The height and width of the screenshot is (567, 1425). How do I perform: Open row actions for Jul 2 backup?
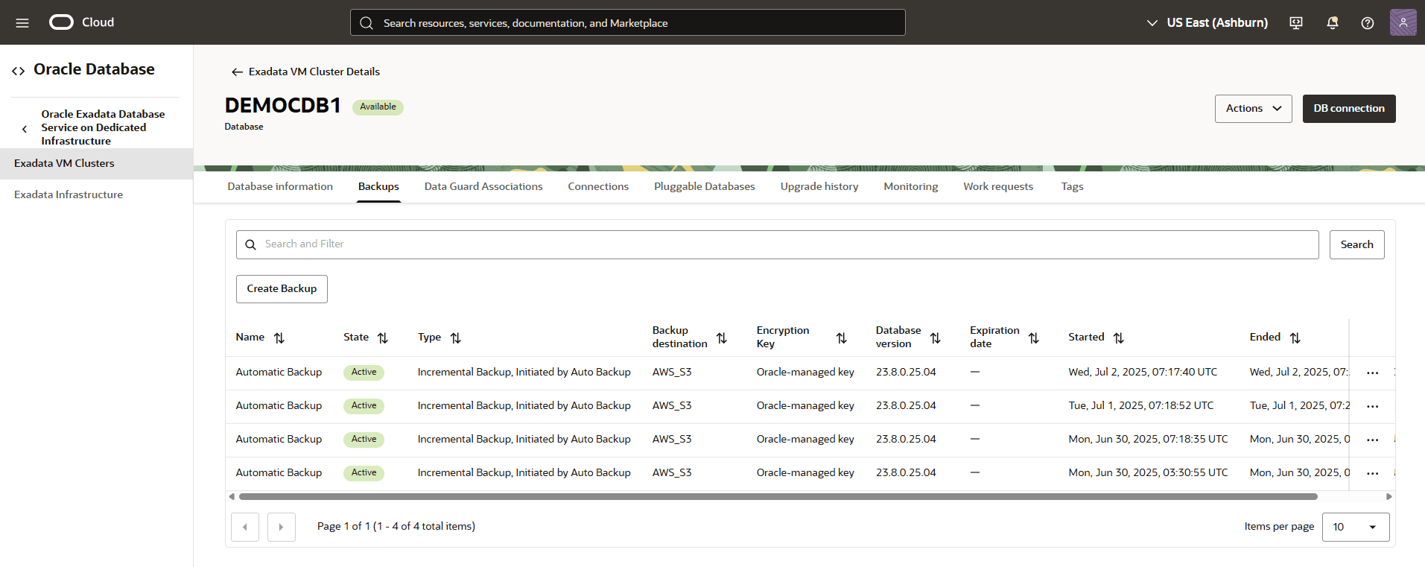[1372, 373]
